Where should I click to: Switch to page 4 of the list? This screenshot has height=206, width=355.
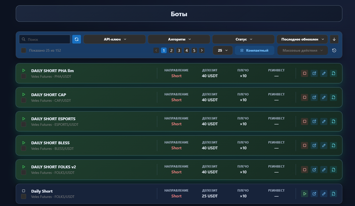coord(187,50)
